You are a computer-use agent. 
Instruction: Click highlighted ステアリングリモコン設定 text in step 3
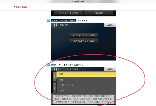(x=63, y=20)
